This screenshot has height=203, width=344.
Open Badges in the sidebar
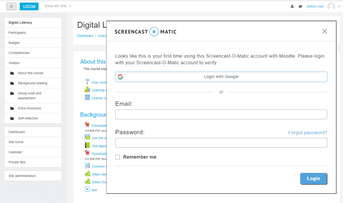click(33, 43)
